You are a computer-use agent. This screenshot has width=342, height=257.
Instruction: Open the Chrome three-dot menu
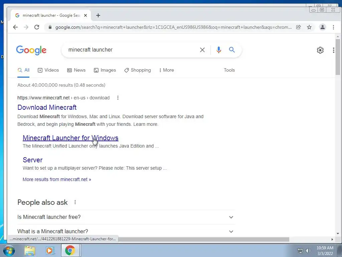tap(333, 27)
